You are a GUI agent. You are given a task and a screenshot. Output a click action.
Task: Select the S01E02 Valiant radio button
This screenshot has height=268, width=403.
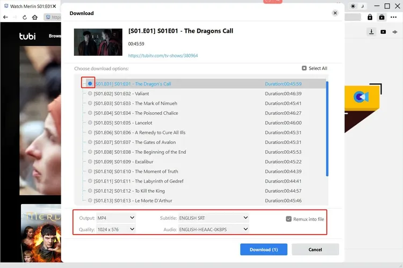coord(90,93)
